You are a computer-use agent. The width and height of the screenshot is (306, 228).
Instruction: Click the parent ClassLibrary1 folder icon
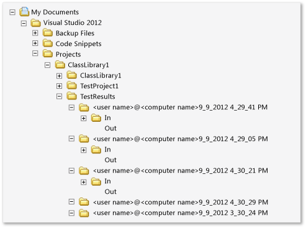pos(60,65)
